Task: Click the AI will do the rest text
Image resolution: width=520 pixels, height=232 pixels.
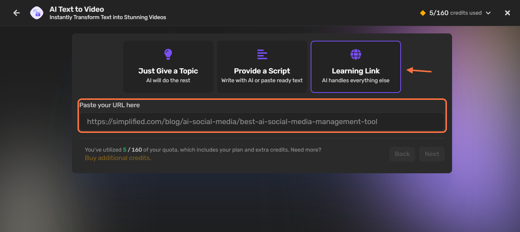Action: (168, 80)
